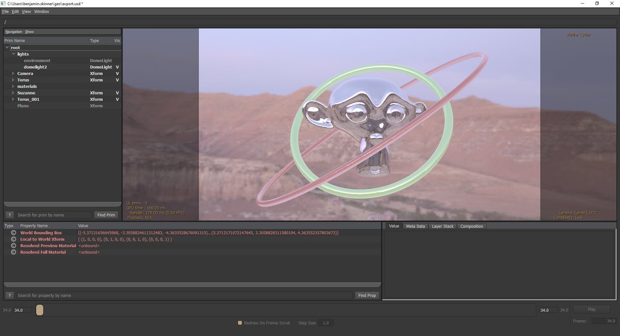Toggle visibility V of Torus_001 prim
Screen dimensions: 620x336
[117, 99]
